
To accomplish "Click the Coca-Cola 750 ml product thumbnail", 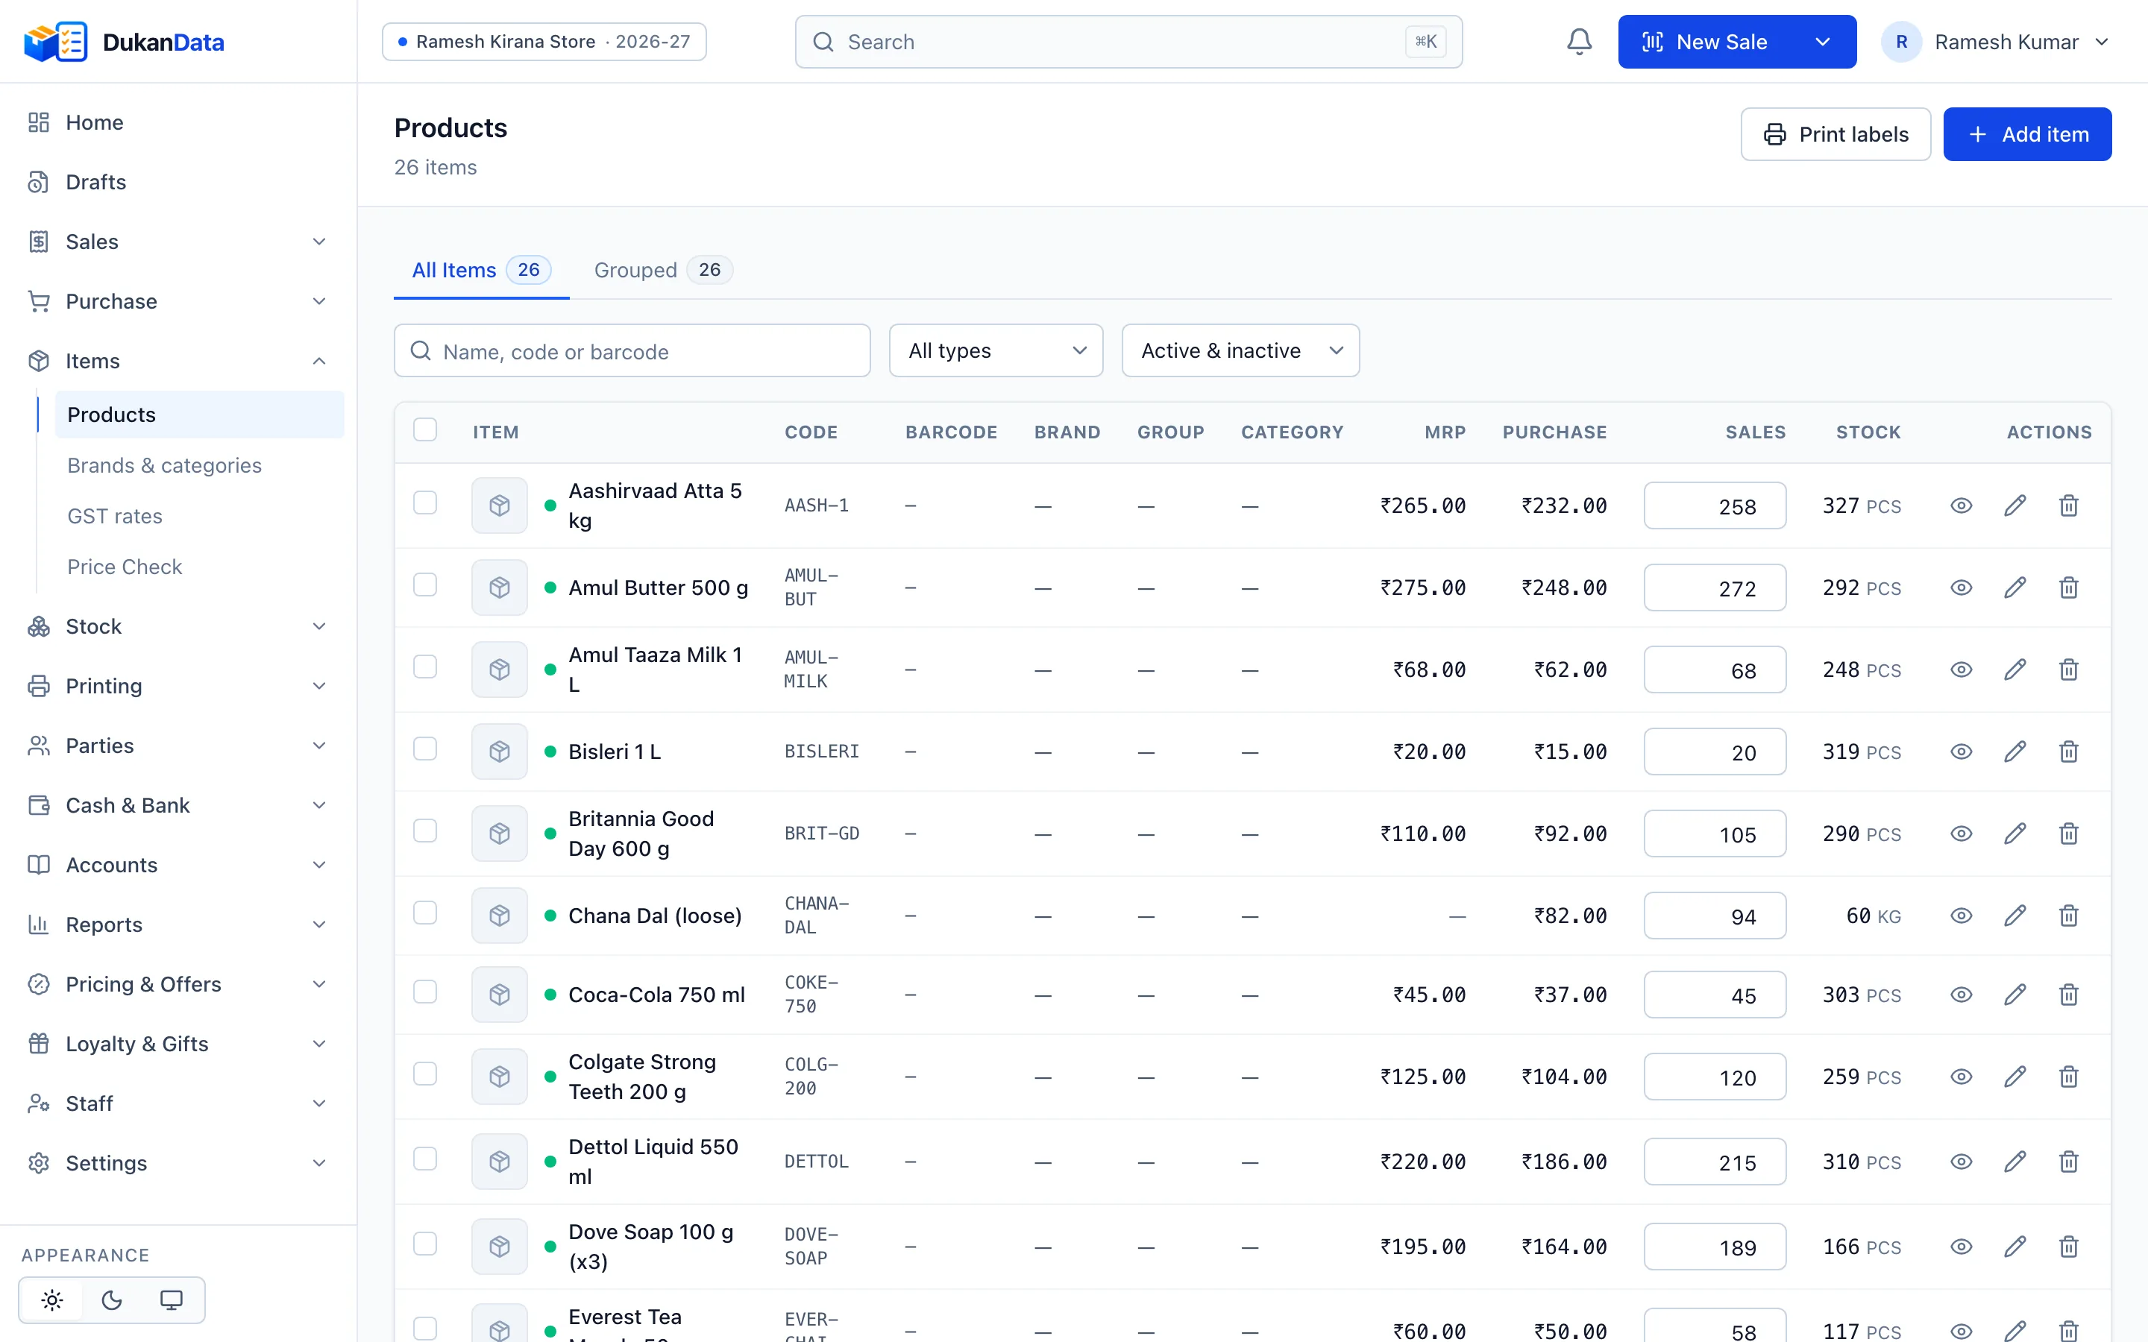I will coord(500,994).
